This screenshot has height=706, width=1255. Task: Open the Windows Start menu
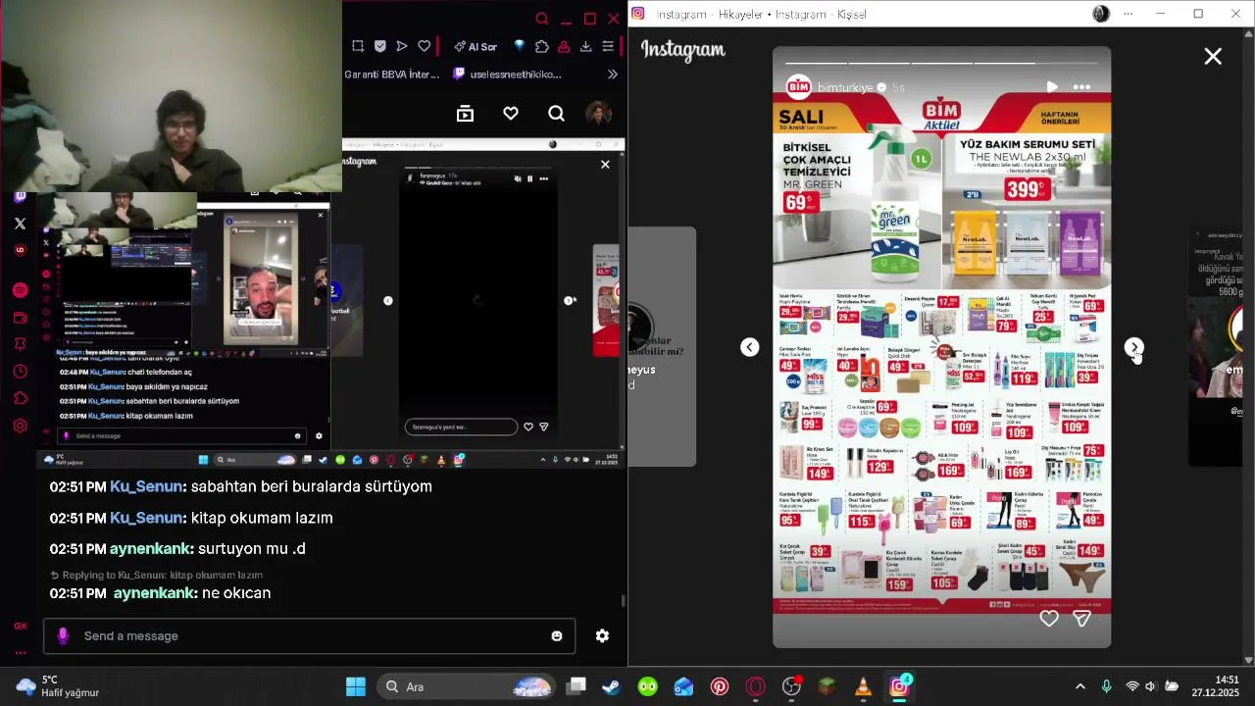point(356,686)
